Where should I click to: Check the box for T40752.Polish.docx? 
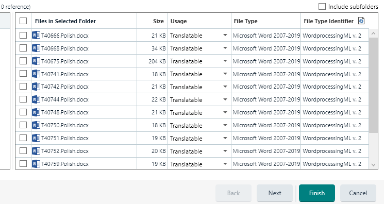click(23, 150)
